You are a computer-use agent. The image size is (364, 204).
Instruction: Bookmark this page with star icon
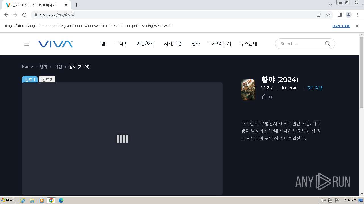click(x=328, y=15)
